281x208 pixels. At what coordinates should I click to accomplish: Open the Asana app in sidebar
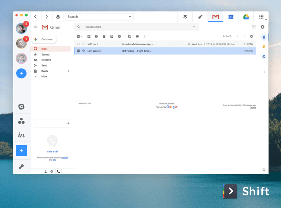pos(21,121)
